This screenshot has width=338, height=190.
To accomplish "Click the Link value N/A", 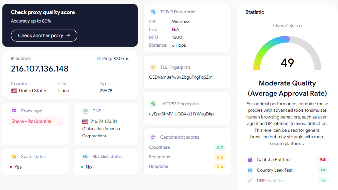I will click(175, 30).
